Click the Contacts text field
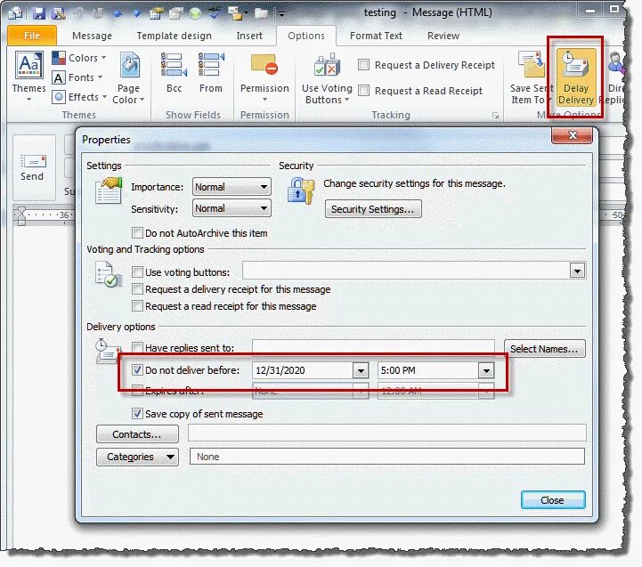This screenshot has height=567, width=642. tap(387, 433)
